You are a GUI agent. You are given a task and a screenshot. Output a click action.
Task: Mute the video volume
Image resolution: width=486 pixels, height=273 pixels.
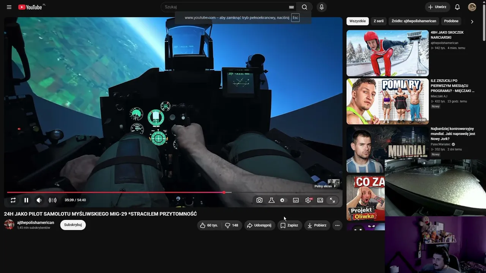(x=39, y=200)
